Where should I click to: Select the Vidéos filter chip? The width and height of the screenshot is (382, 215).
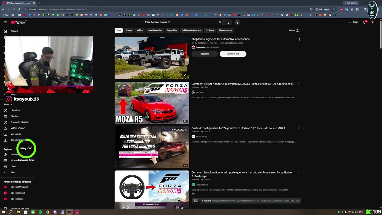pos(140,30)
